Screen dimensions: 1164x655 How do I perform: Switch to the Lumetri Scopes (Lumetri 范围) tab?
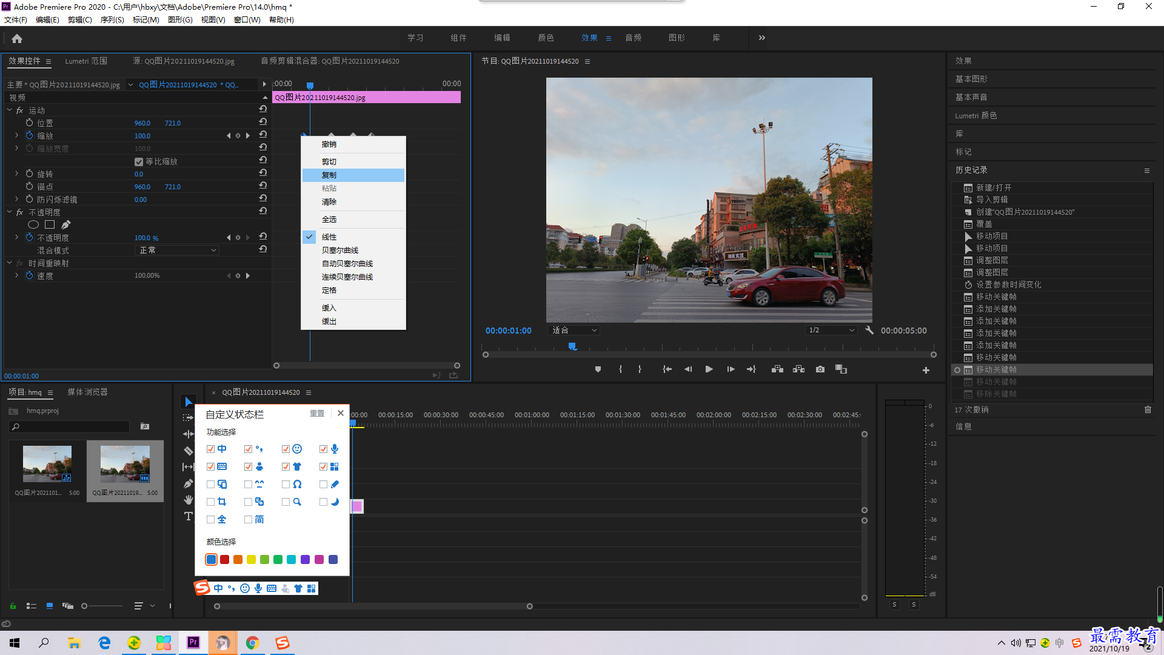pyautogui.click(x=86, y=61)
